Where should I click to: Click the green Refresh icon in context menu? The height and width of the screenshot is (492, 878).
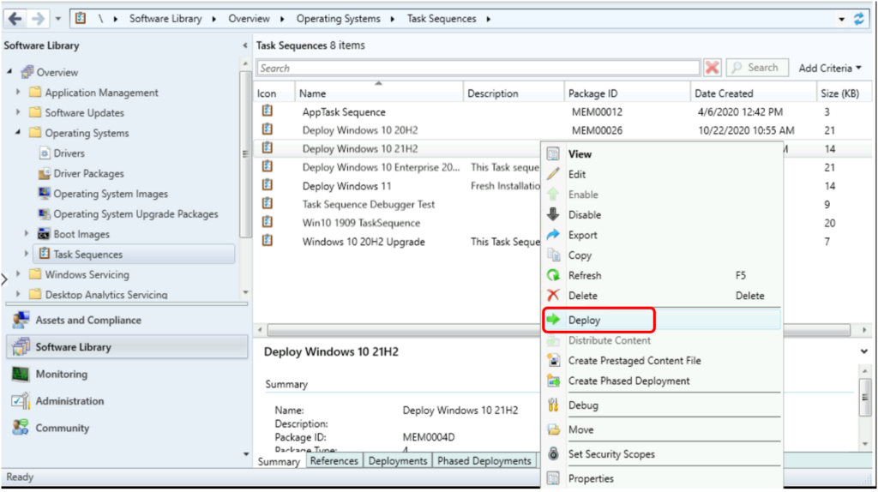pyautogui.click(x=553, y=275)
